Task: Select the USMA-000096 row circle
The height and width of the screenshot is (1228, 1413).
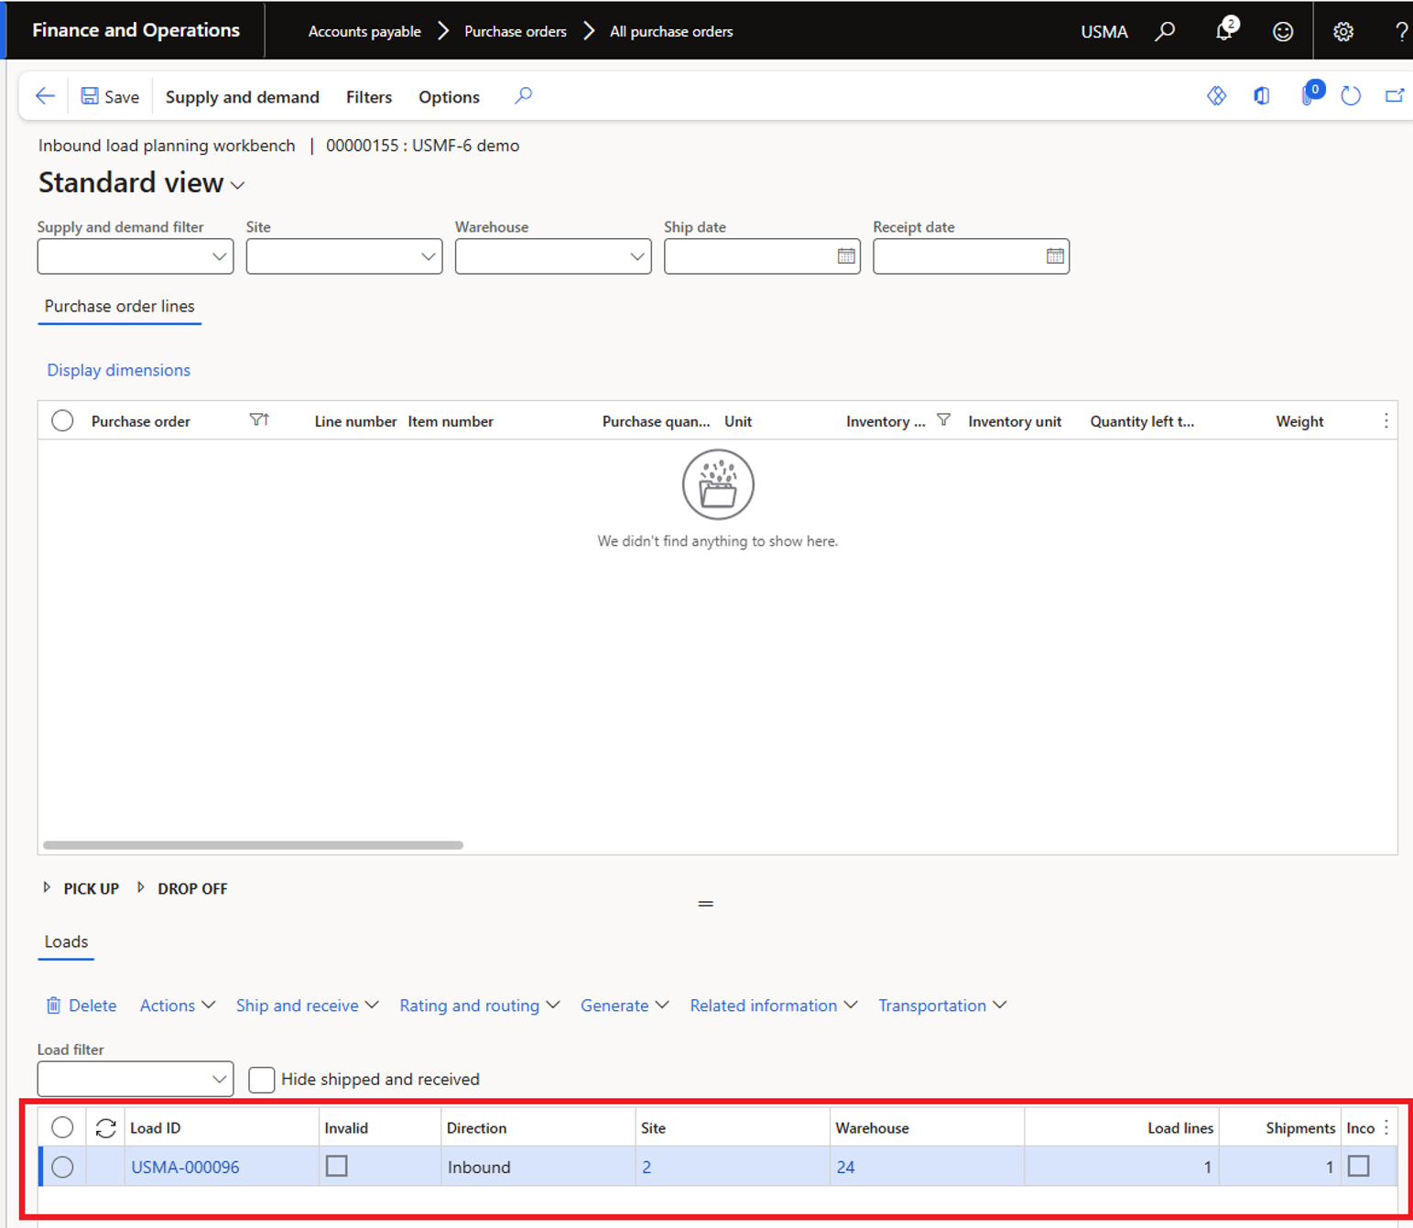Action: pyautogui.click(x=62, y=1167)
